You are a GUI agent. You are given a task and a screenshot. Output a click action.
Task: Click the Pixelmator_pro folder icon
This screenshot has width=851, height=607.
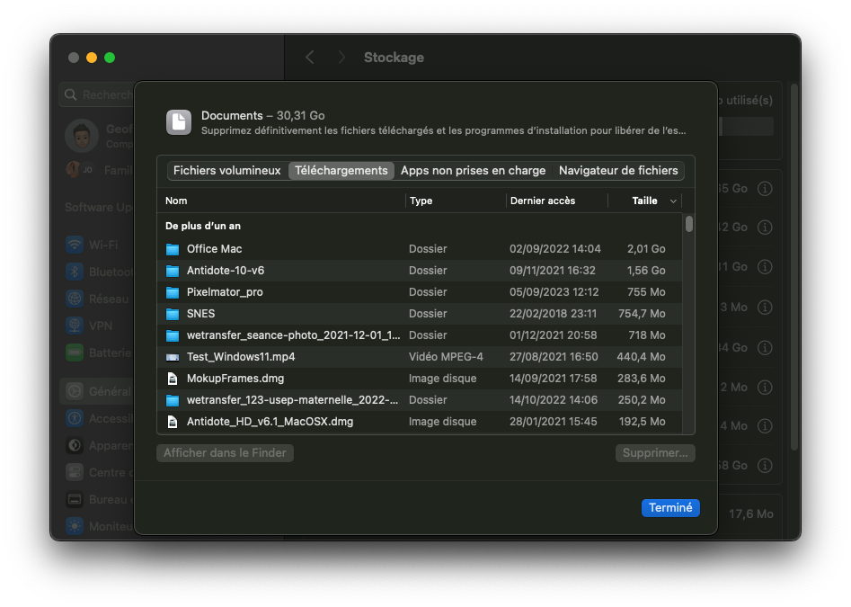[x=173, y=292]
